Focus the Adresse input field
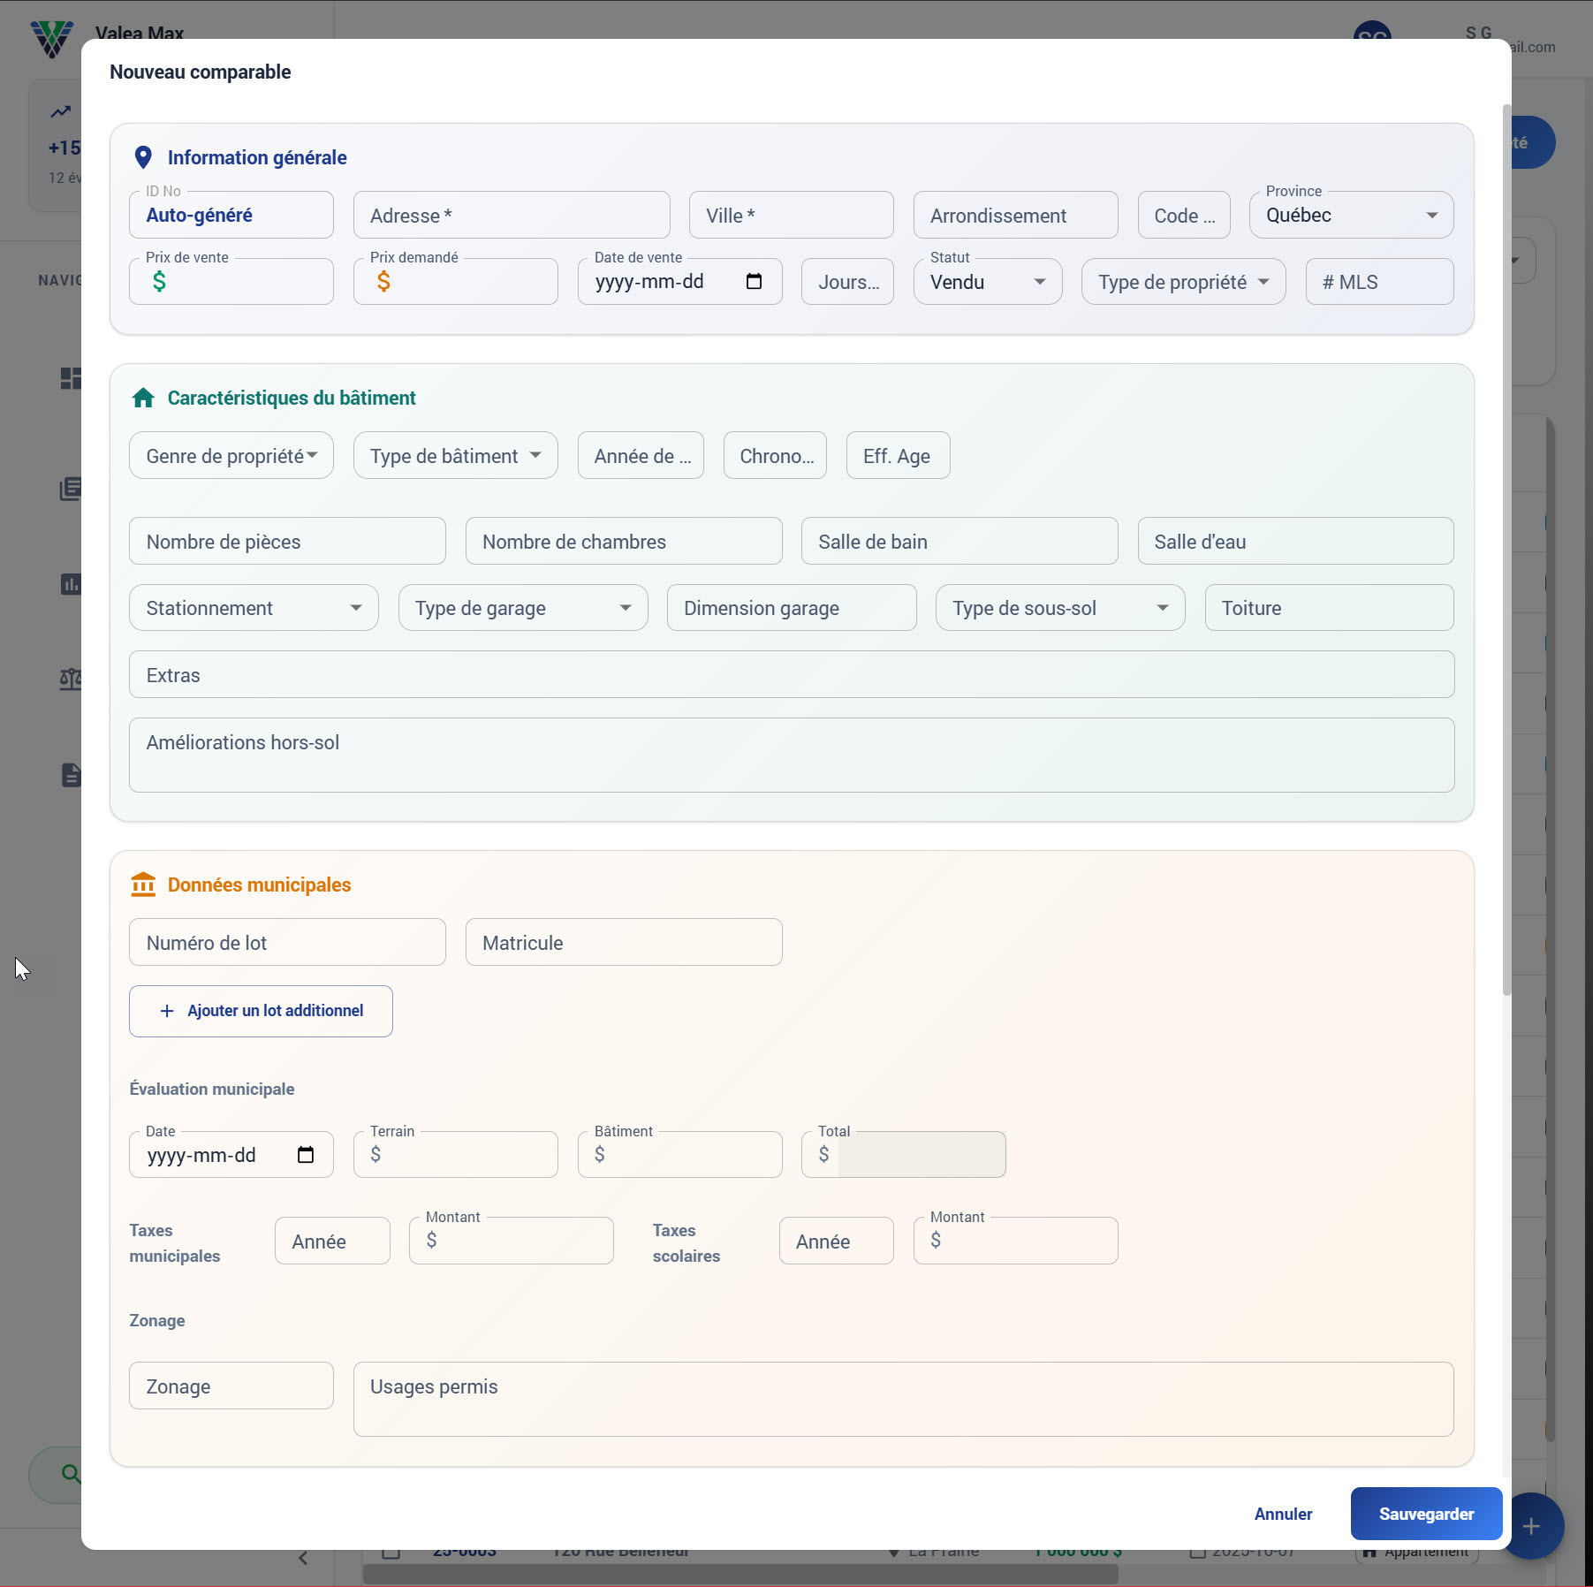Image resolution: width=1593 pixels, height=1587 pixels. (x=511, y=216)
